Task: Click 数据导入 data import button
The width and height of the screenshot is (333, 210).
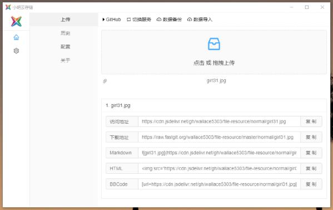Action: click(x=200, y=19)
